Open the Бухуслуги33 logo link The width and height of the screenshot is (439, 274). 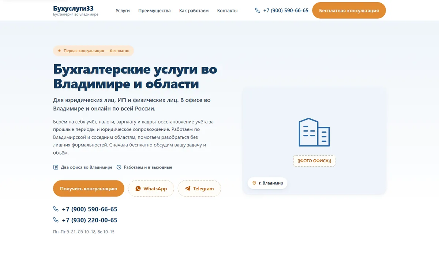pyautogui.click(x=76, y=10)
